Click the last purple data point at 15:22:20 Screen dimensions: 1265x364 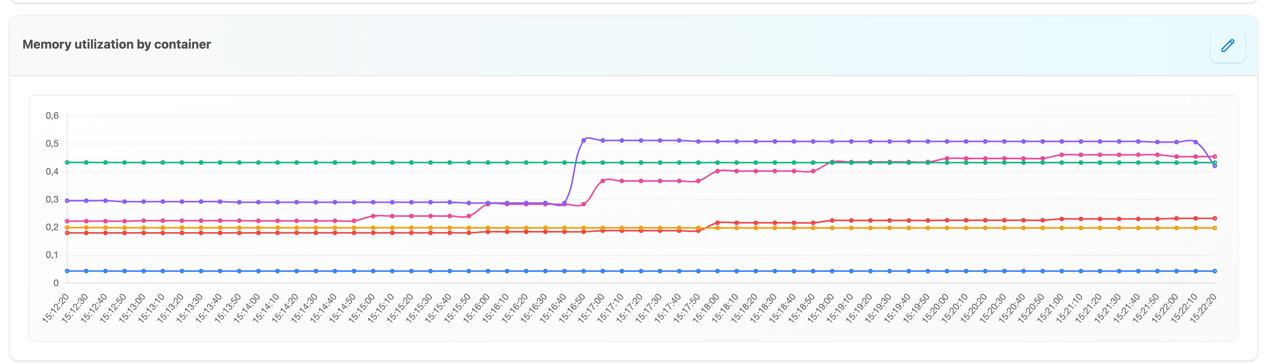point(1215,166)
